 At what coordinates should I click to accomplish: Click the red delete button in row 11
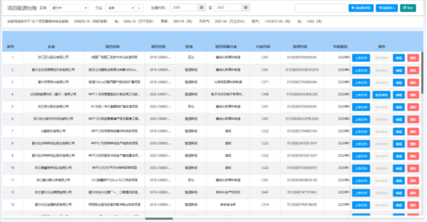pos(413,179)
